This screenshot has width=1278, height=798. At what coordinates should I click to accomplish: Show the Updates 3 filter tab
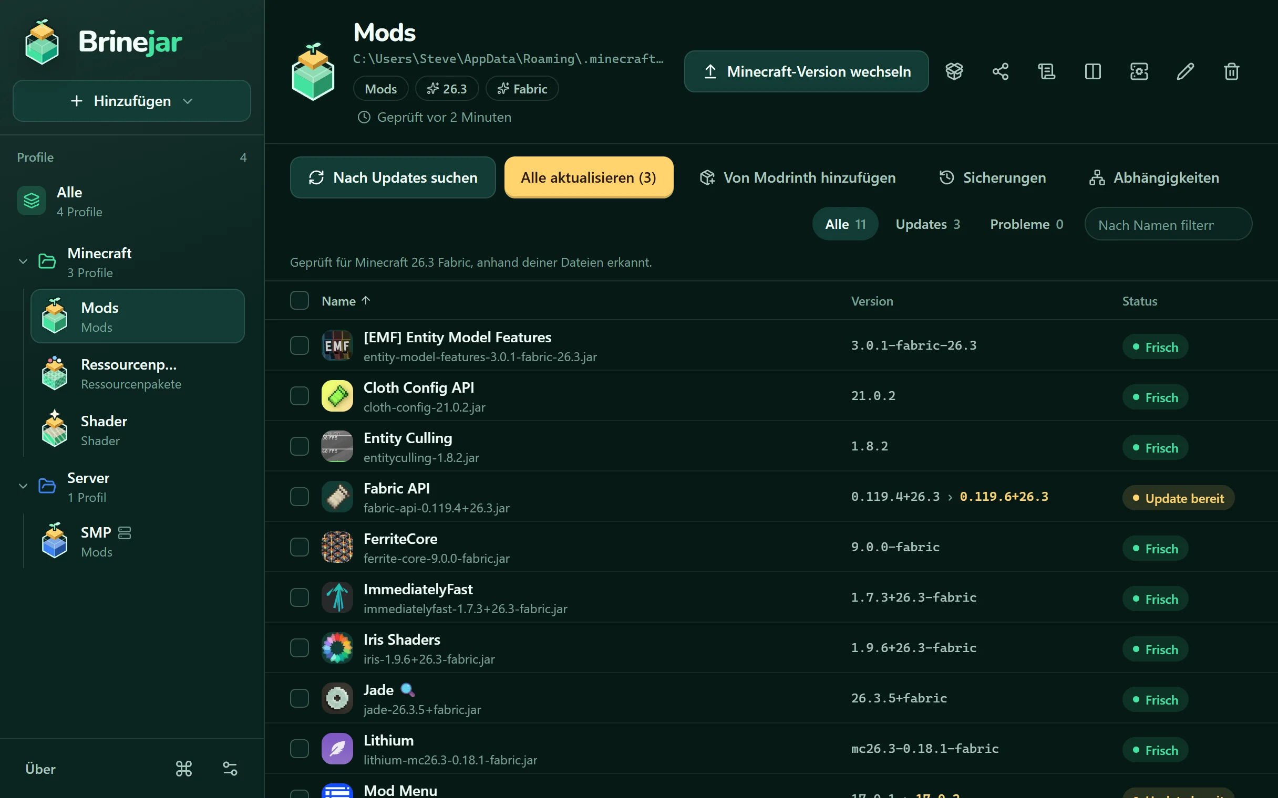click(x=928, y=224)
